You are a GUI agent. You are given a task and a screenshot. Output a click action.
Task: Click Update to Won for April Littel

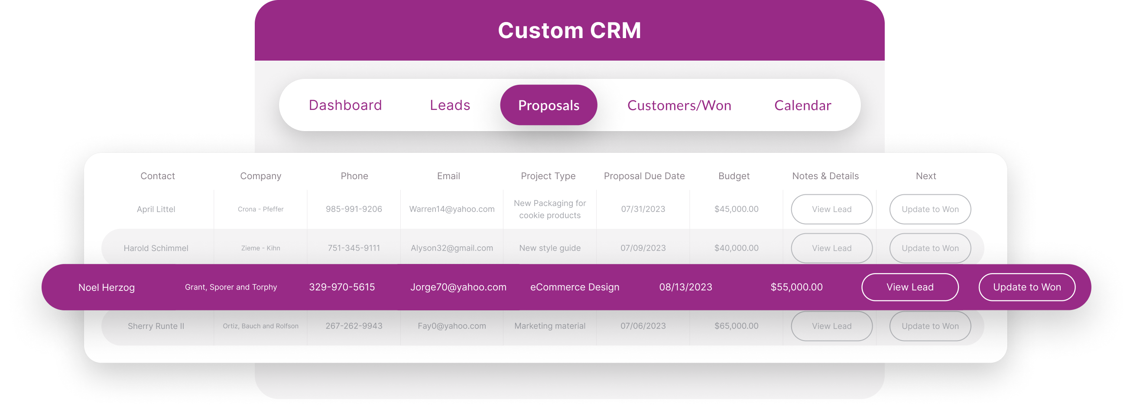click(930, 209)
